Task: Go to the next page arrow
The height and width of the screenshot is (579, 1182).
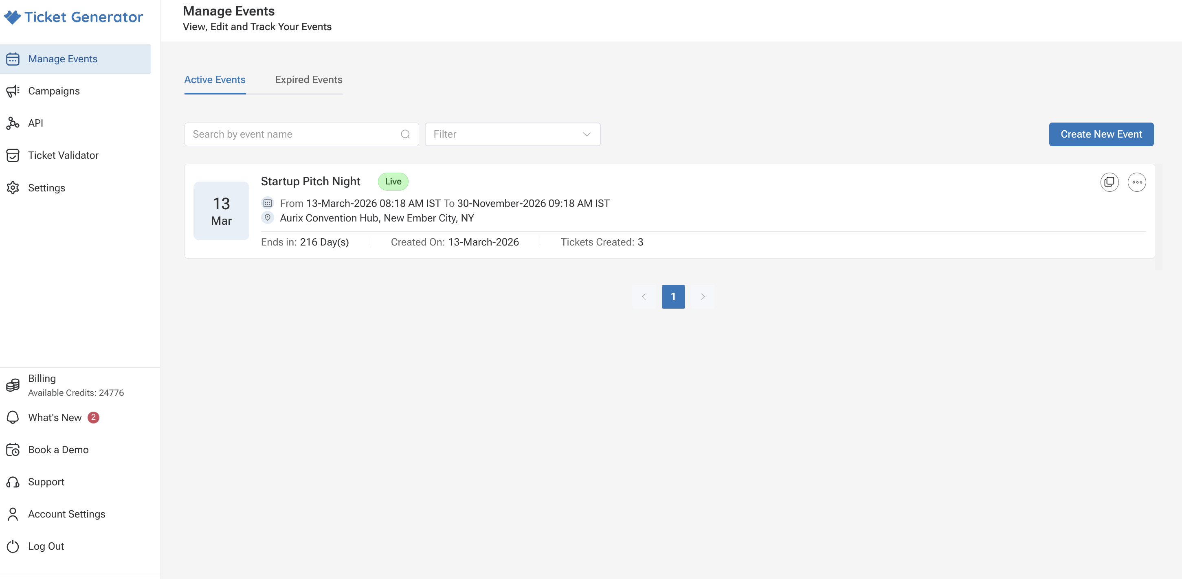Action: [703, 296]
